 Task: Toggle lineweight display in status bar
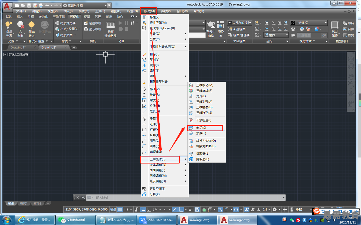pos(191,209)
